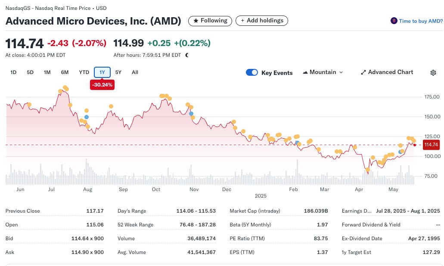Click the 1y Target Est value 127.29

pyautogui.click(x=431, y=252)
